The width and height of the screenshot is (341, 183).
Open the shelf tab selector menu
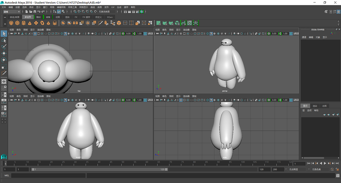[x=5, y=17]
